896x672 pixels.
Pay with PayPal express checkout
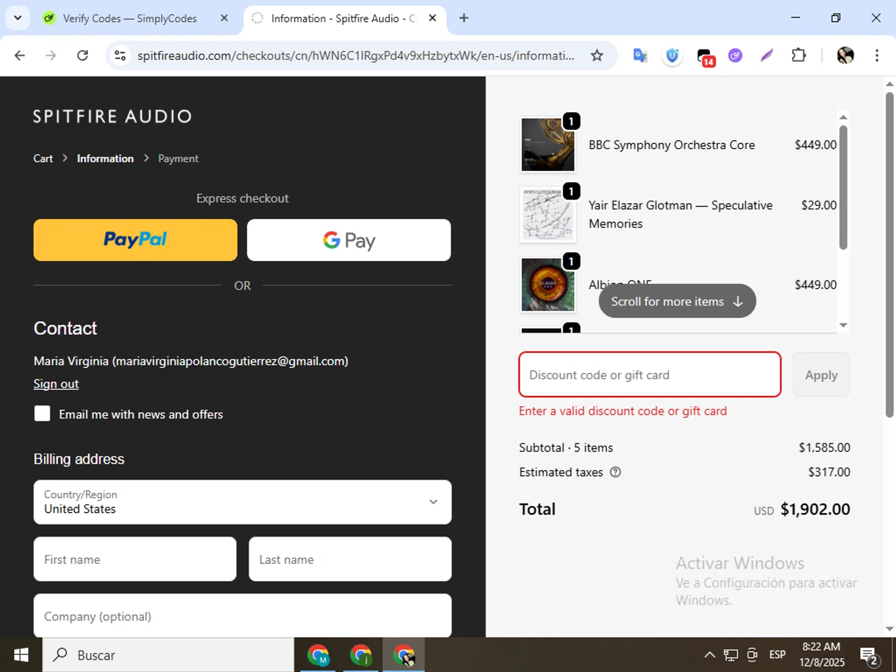(x=135, y=240)
